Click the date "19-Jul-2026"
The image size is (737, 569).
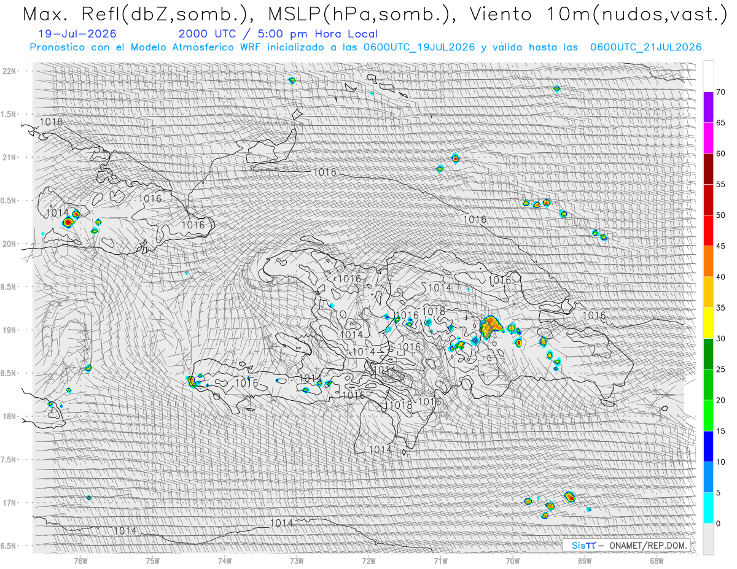tap(77, 34)
